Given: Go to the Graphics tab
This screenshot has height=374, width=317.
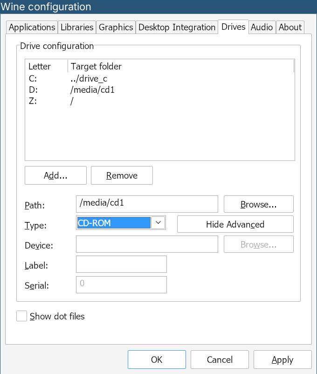Looking at the screenshot, I should tap(116, 27).
